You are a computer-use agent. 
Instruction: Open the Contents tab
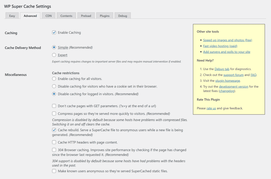coord(66,16)
